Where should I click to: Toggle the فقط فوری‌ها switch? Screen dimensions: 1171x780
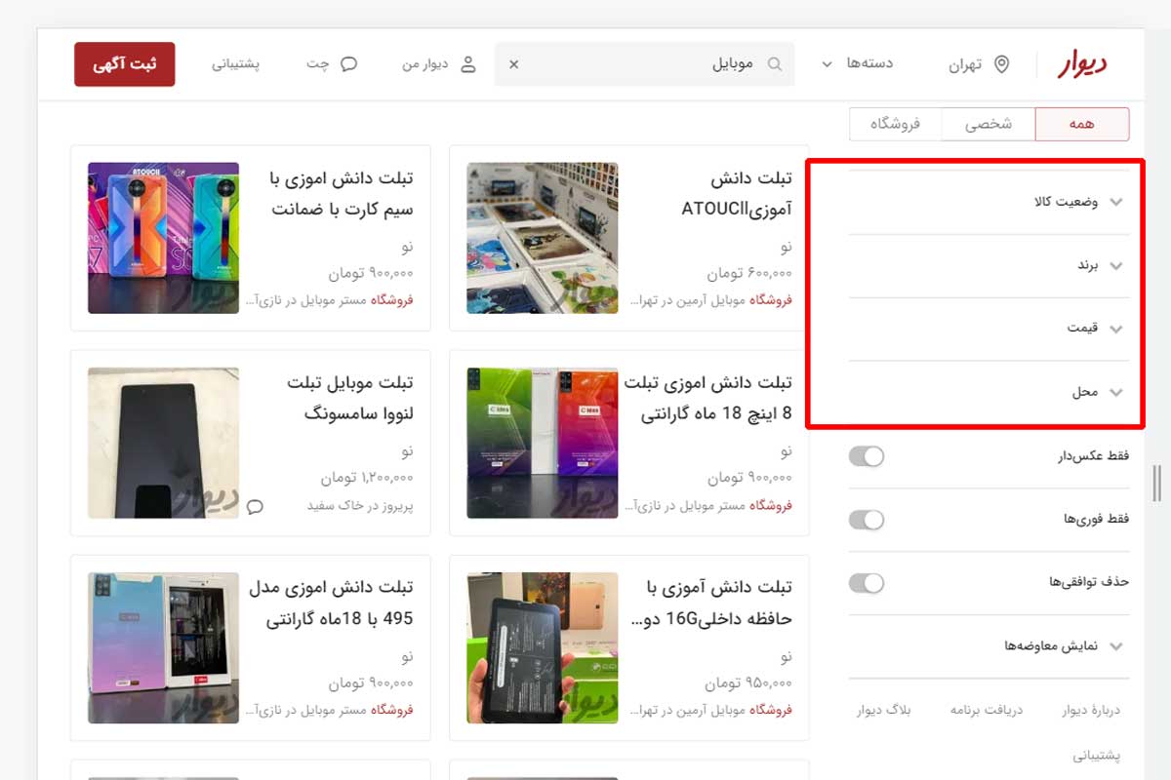point(867,520)
